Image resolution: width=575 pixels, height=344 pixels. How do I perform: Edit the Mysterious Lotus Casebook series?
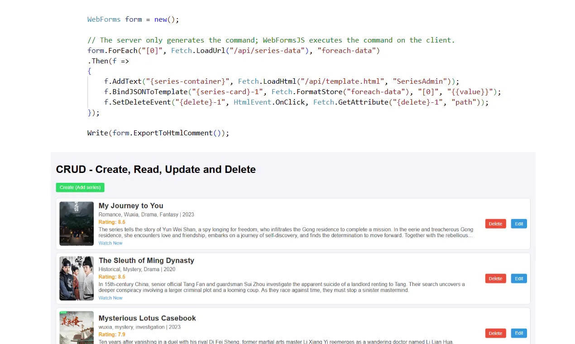[519, 333]
